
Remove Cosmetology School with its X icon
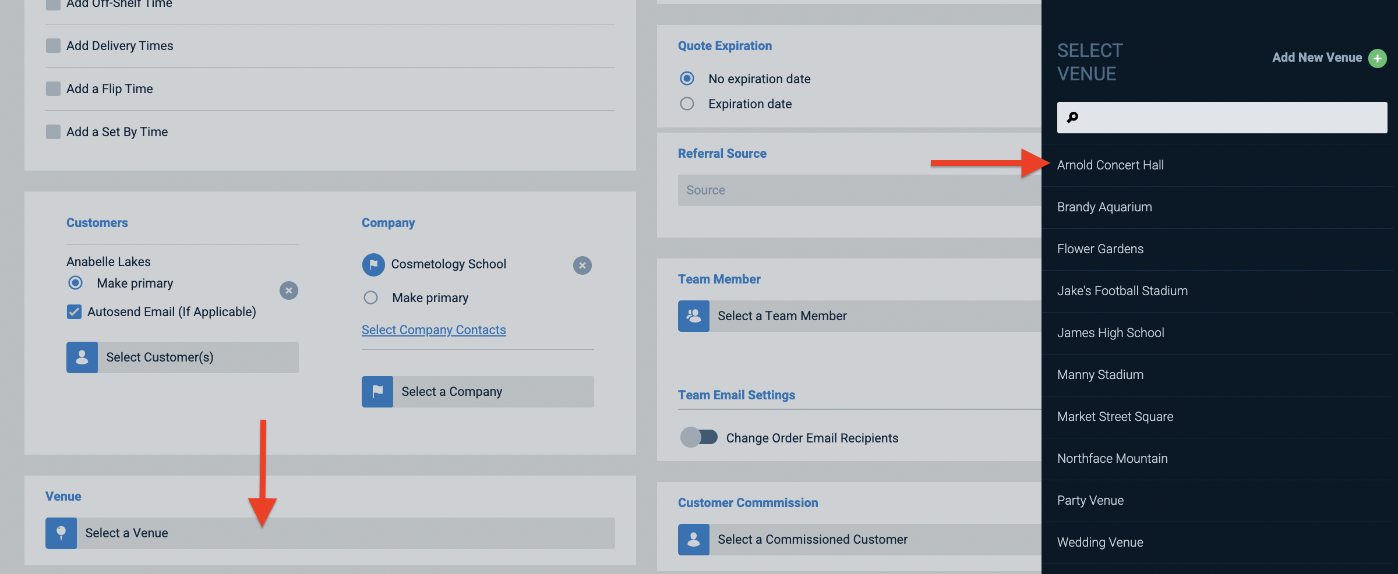[582, 265]
